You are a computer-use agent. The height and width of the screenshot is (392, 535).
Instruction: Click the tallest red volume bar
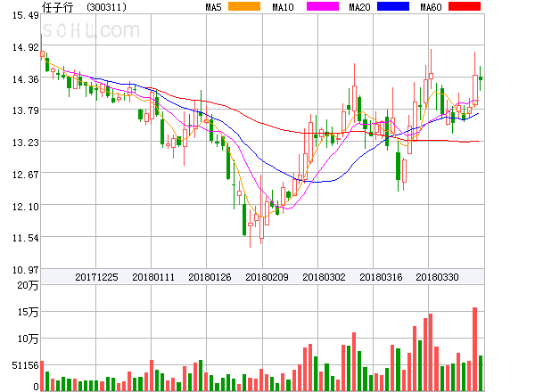point(474,349)
